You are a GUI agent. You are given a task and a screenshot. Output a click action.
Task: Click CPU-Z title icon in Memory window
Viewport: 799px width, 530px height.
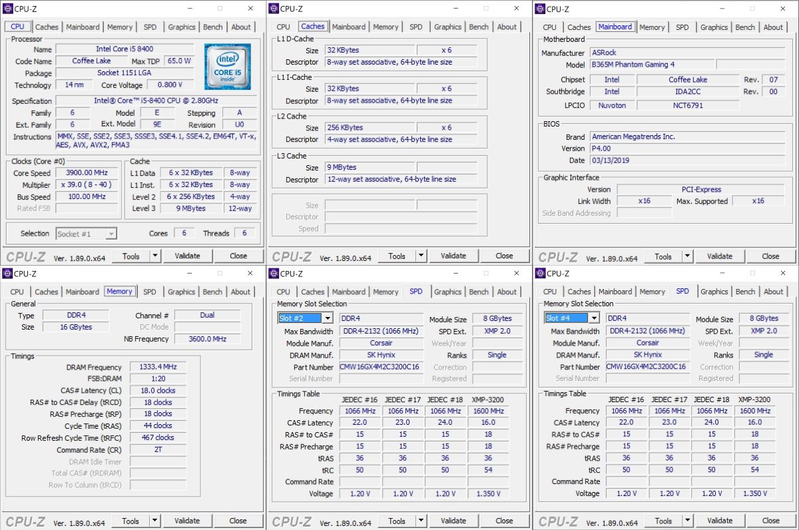point(7,274)
